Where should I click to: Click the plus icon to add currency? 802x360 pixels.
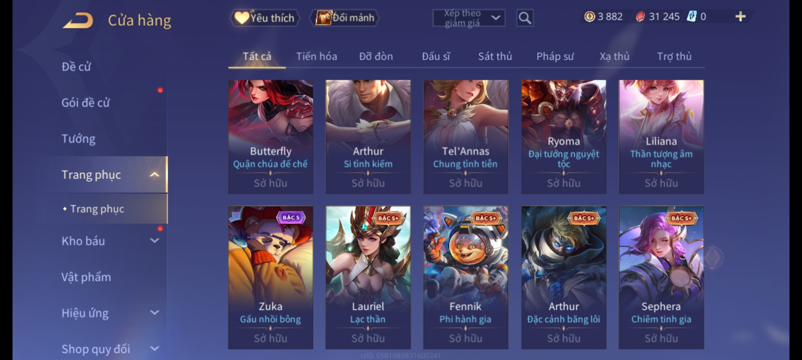[x=741, y=16]
